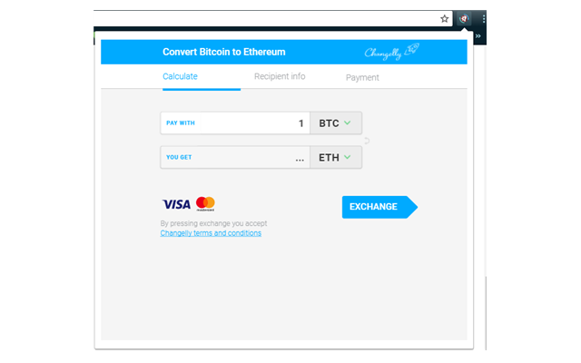Click the Changelly rocket logo
The height and width of the screenshot is (363, 581).
click(391, 52)
